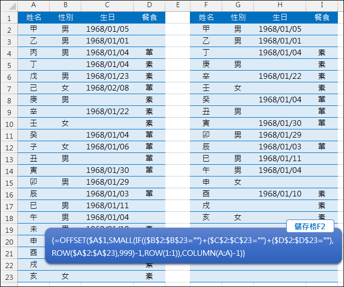Select cell C12 with 1968/01/06
This screenshot has width=344, height=287.
pyautogui.click(x=107, y=147)
